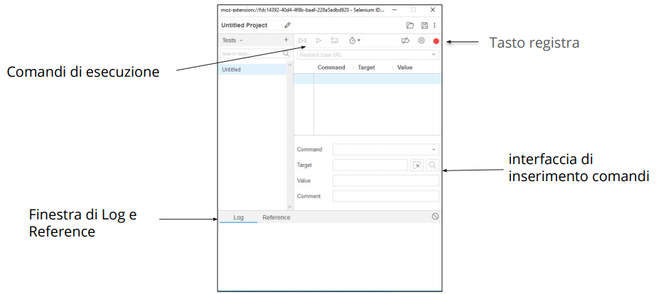Click the red record button
Viewport: 661px width, 294px height.
(x=436, y=41)
